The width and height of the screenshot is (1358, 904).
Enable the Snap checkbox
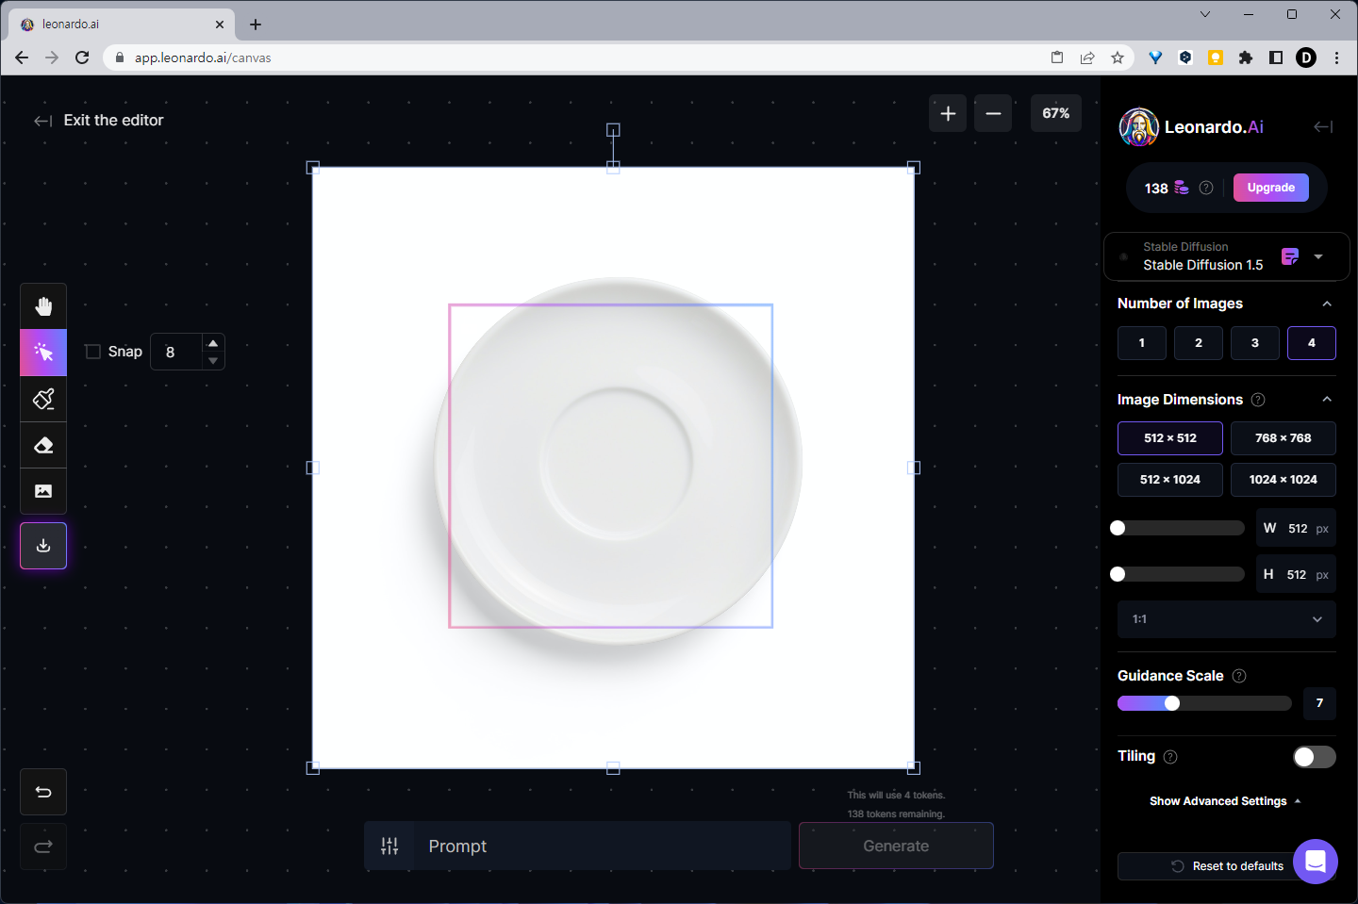(x=92, y=352)
